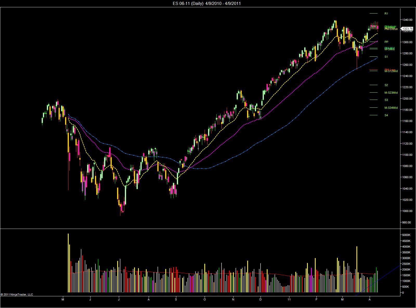416x308 pixels.
Task: Click the 2500K volume axis label
Action: [406, 264]
